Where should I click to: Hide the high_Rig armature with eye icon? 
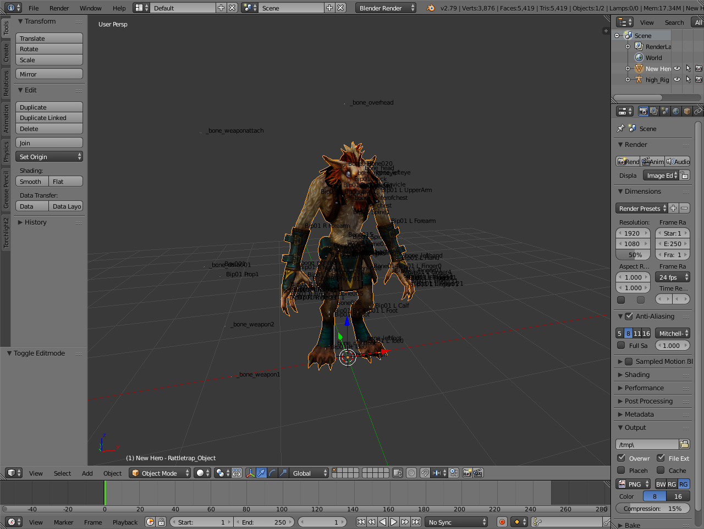(677, 80)
